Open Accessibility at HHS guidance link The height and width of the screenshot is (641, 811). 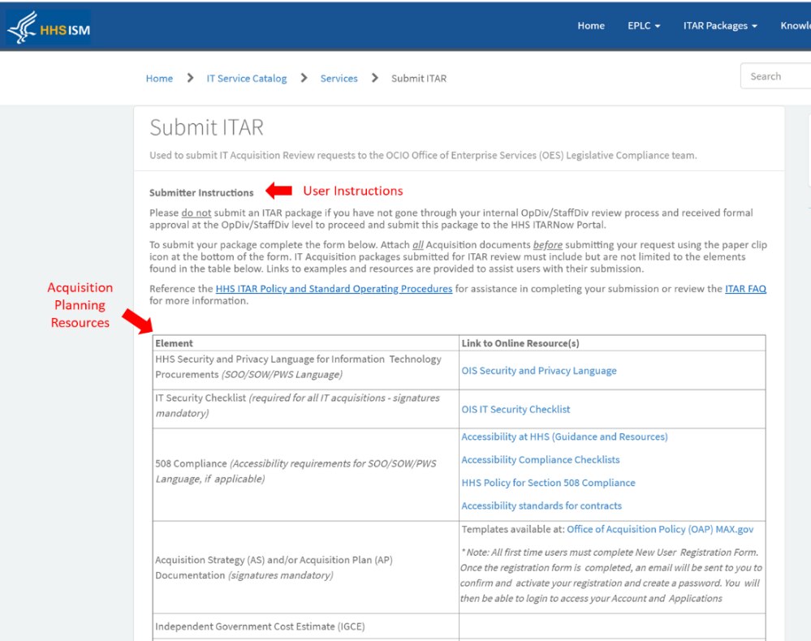coord(564,437)
